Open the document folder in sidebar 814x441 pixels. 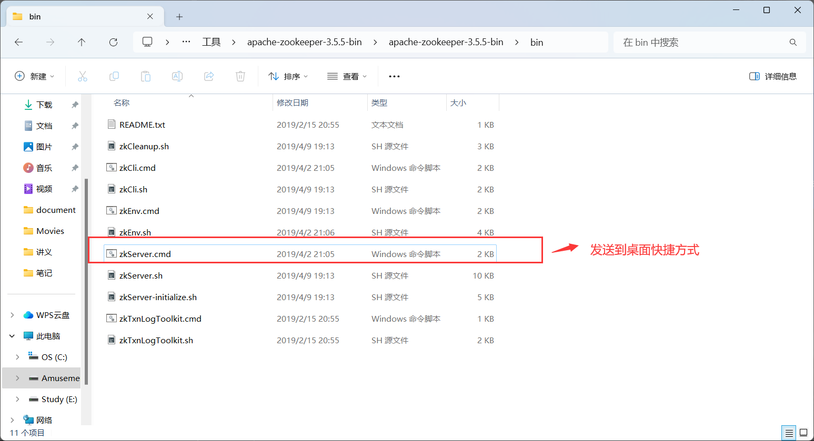(x=51, y=210)
